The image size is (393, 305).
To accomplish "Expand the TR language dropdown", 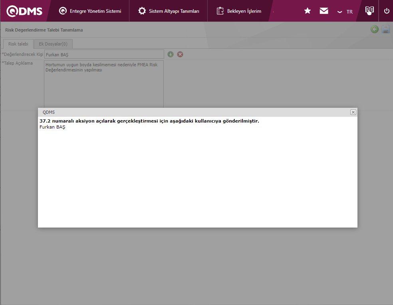I will point(345,12).
